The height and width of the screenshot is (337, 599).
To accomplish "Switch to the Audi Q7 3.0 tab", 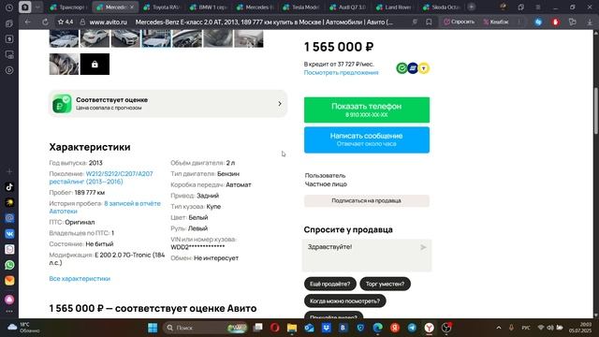I will point(348,7).
